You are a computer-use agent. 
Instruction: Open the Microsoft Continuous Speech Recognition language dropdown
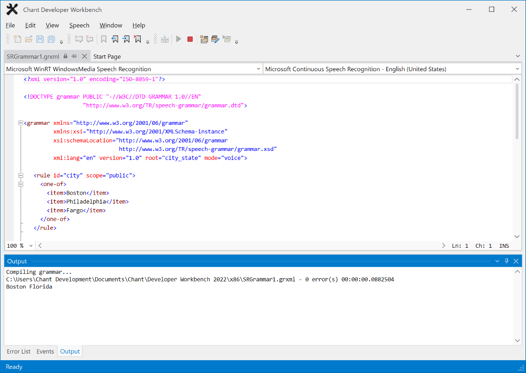pos(392,69)
